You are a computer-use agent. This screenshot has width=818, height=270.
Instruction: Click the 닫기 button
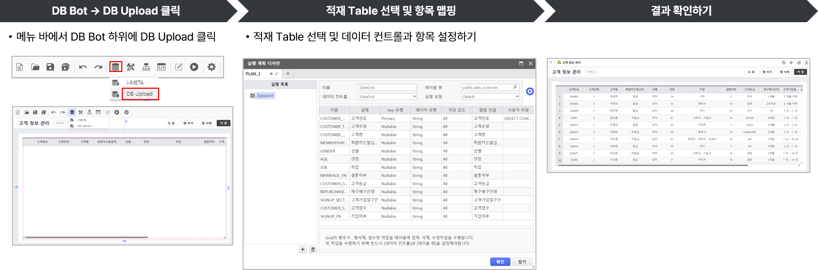[x=522, y=261]
